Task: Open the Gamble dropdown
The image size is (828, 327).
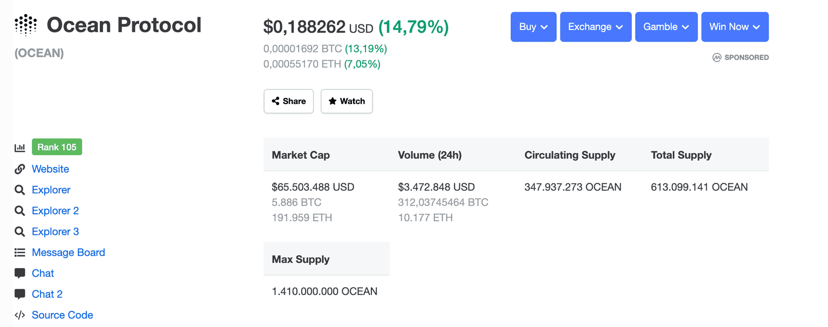Action: tap(666, 27)
